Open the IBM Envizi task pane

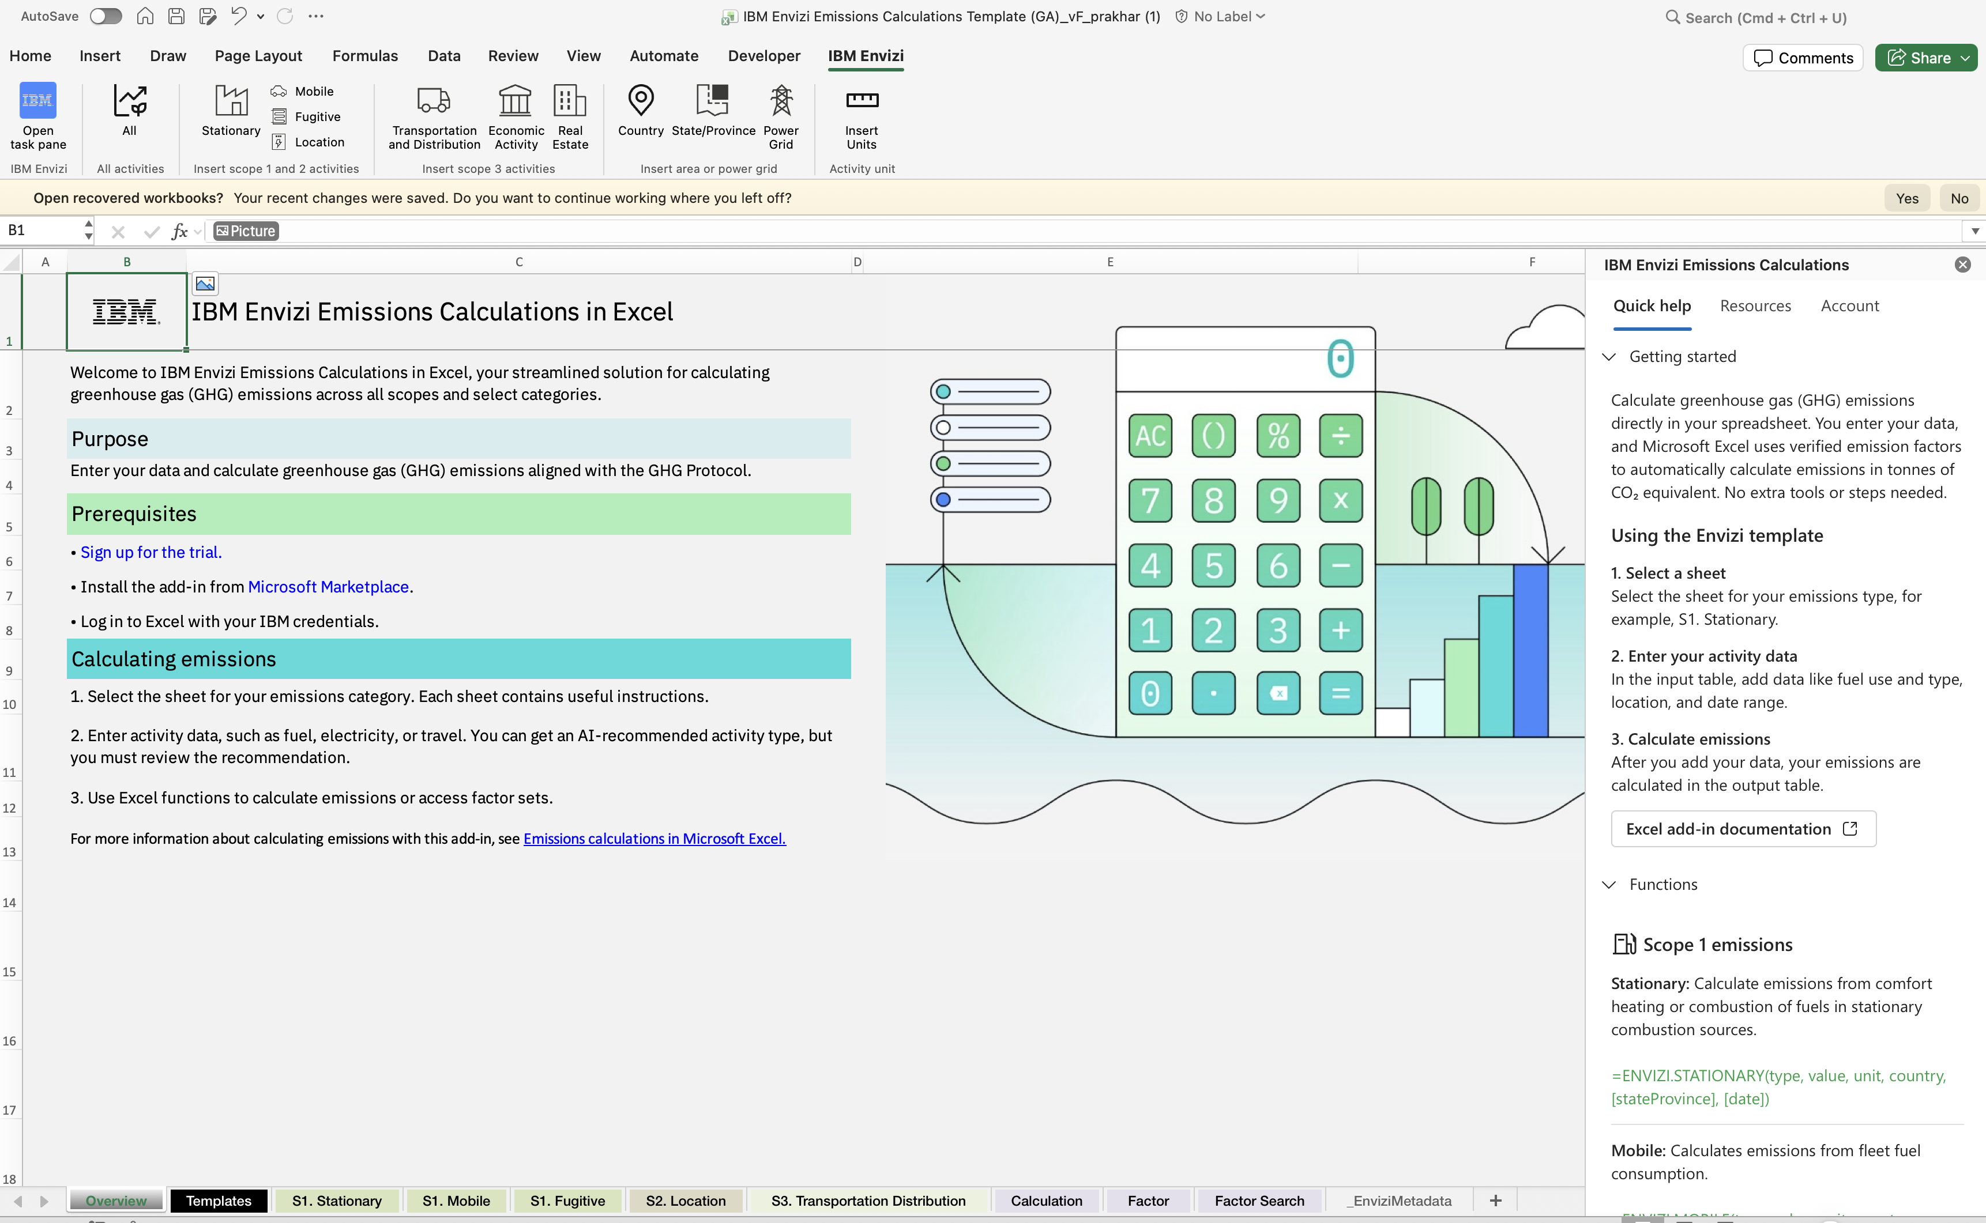pos(38,116)
